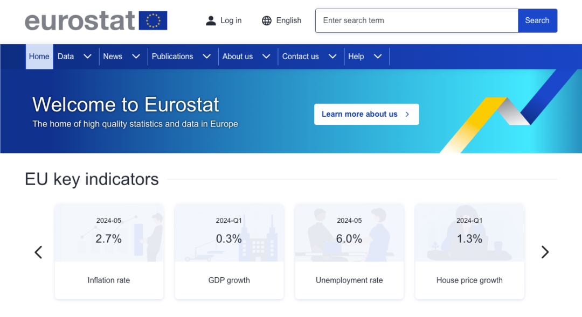The width and height of the screenshot is (582, 317).
Task: Click the Log in user icon
Action: [211, 20]
